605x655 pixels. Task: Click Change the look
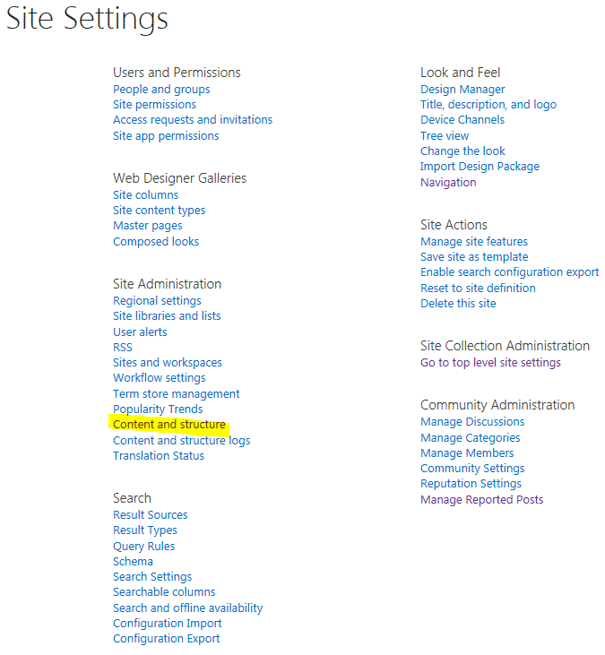[x=462, y=151]
